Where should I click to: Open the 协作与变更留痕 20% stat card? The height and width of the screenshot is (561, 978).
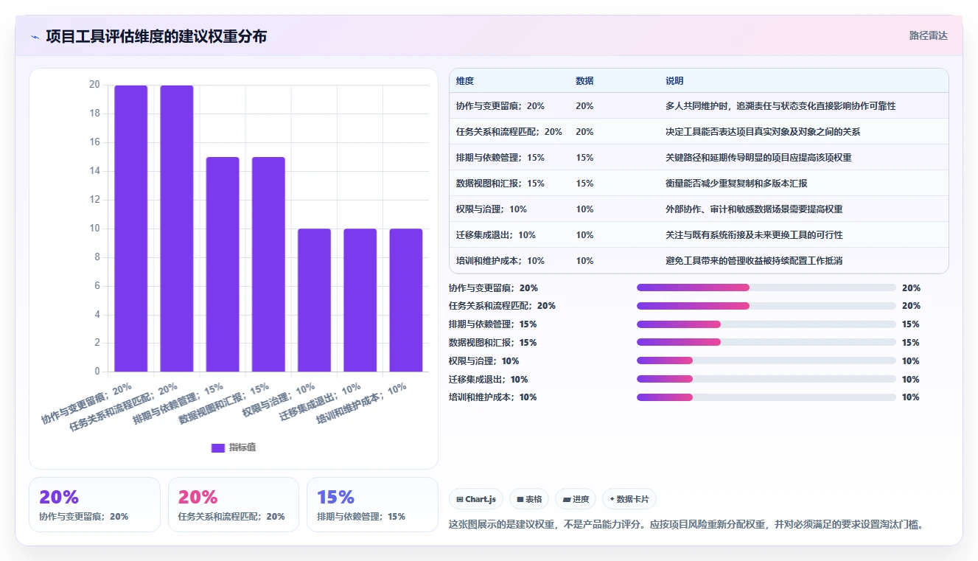[x=94, y=504]
